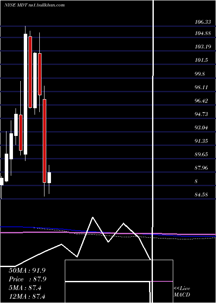Select the '<<Live MACD' label
The width and height of the screenshot is (216, 303).
pyautogui.click(x=182, y=292)
